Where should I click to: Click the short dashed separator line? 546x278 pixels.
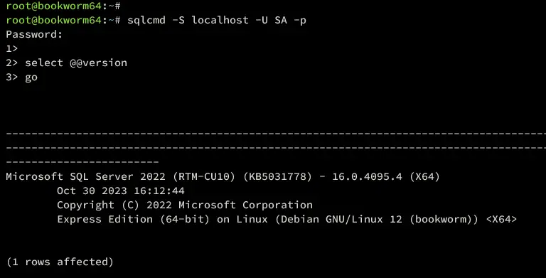82,162
